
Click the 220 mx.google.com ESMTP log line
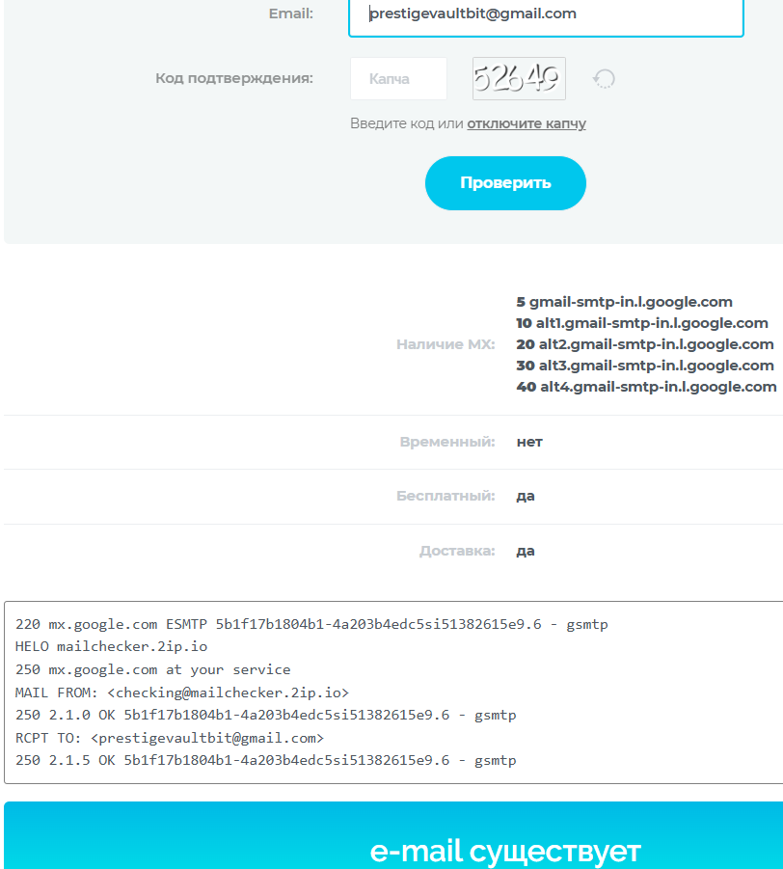pos(311,625)
